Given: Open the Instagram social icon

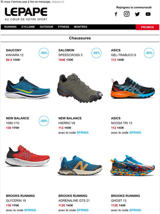Looking at the screenshot, I should pyautogui.click(x=127, y=14).
